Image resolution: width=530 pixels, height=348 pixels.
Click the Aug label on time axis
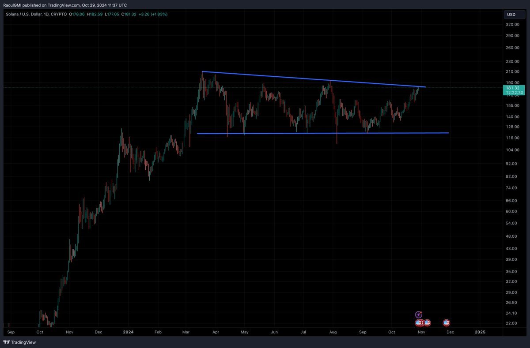pos(333,332)
